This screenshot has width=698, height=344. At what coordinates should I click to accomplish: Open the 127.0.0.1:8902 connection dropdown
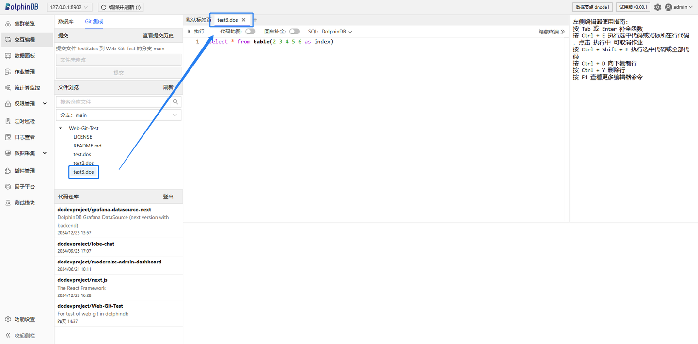(x=69, y=7)
